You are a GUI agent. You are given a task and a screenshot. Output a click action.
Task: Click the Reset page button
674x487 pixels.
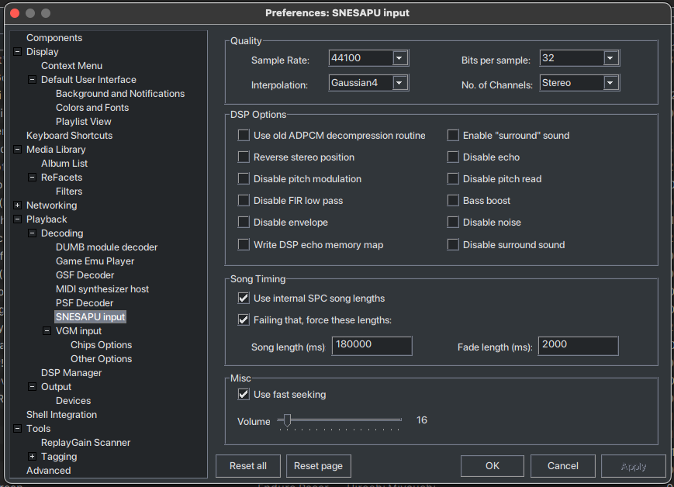point(319,466)
